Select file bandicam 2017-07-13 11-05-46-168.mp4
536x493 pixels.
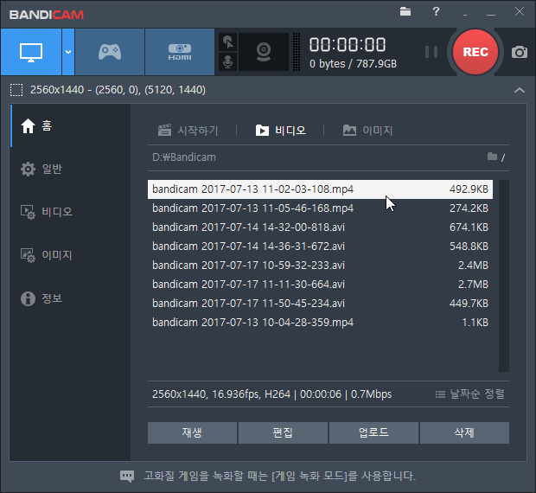320,208
